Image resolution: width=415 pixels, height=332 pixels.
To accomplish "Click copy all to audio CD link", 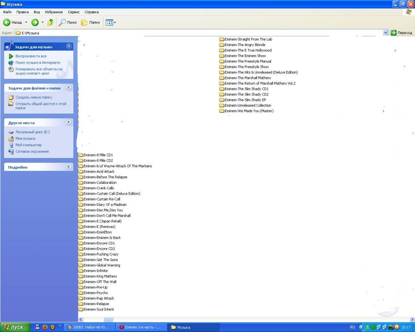I will pyautogui.click(x=39, y=71).
